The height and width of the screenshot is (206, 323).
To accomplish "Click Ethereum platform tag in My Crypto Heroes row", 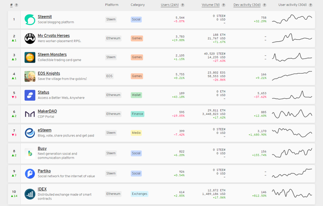I will [113, 38].
